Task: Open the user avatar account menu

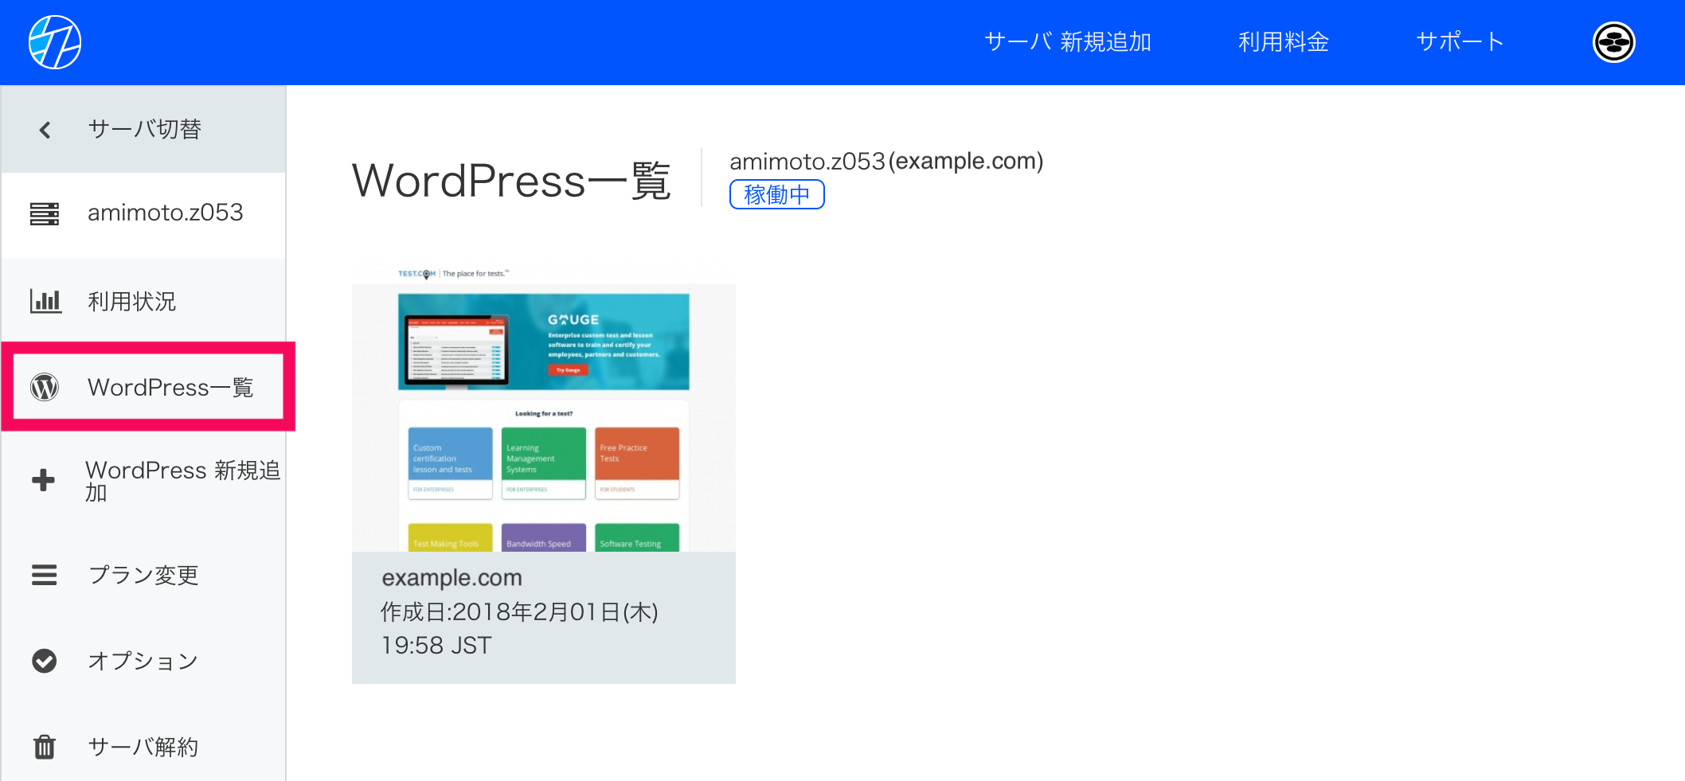Action: (1613, 42)
